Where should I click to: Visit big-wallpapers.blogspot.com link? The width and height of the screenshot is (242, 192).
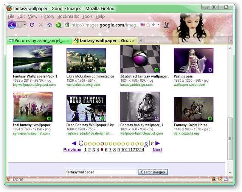[x=34, y=85]
